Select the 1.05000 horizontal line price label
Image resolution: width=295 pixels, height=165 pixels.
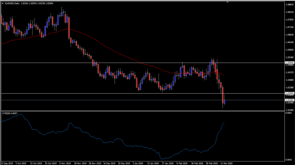coord(289,63)
